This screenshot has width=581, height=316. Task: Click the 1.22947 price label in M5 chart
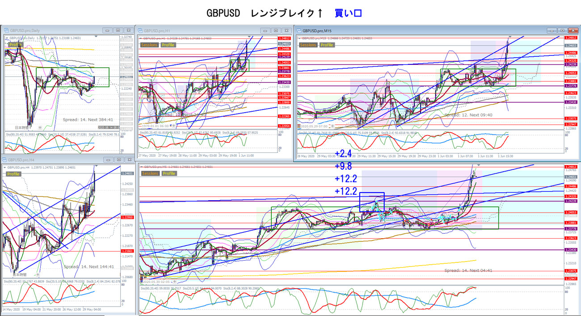tap(571, 279)
